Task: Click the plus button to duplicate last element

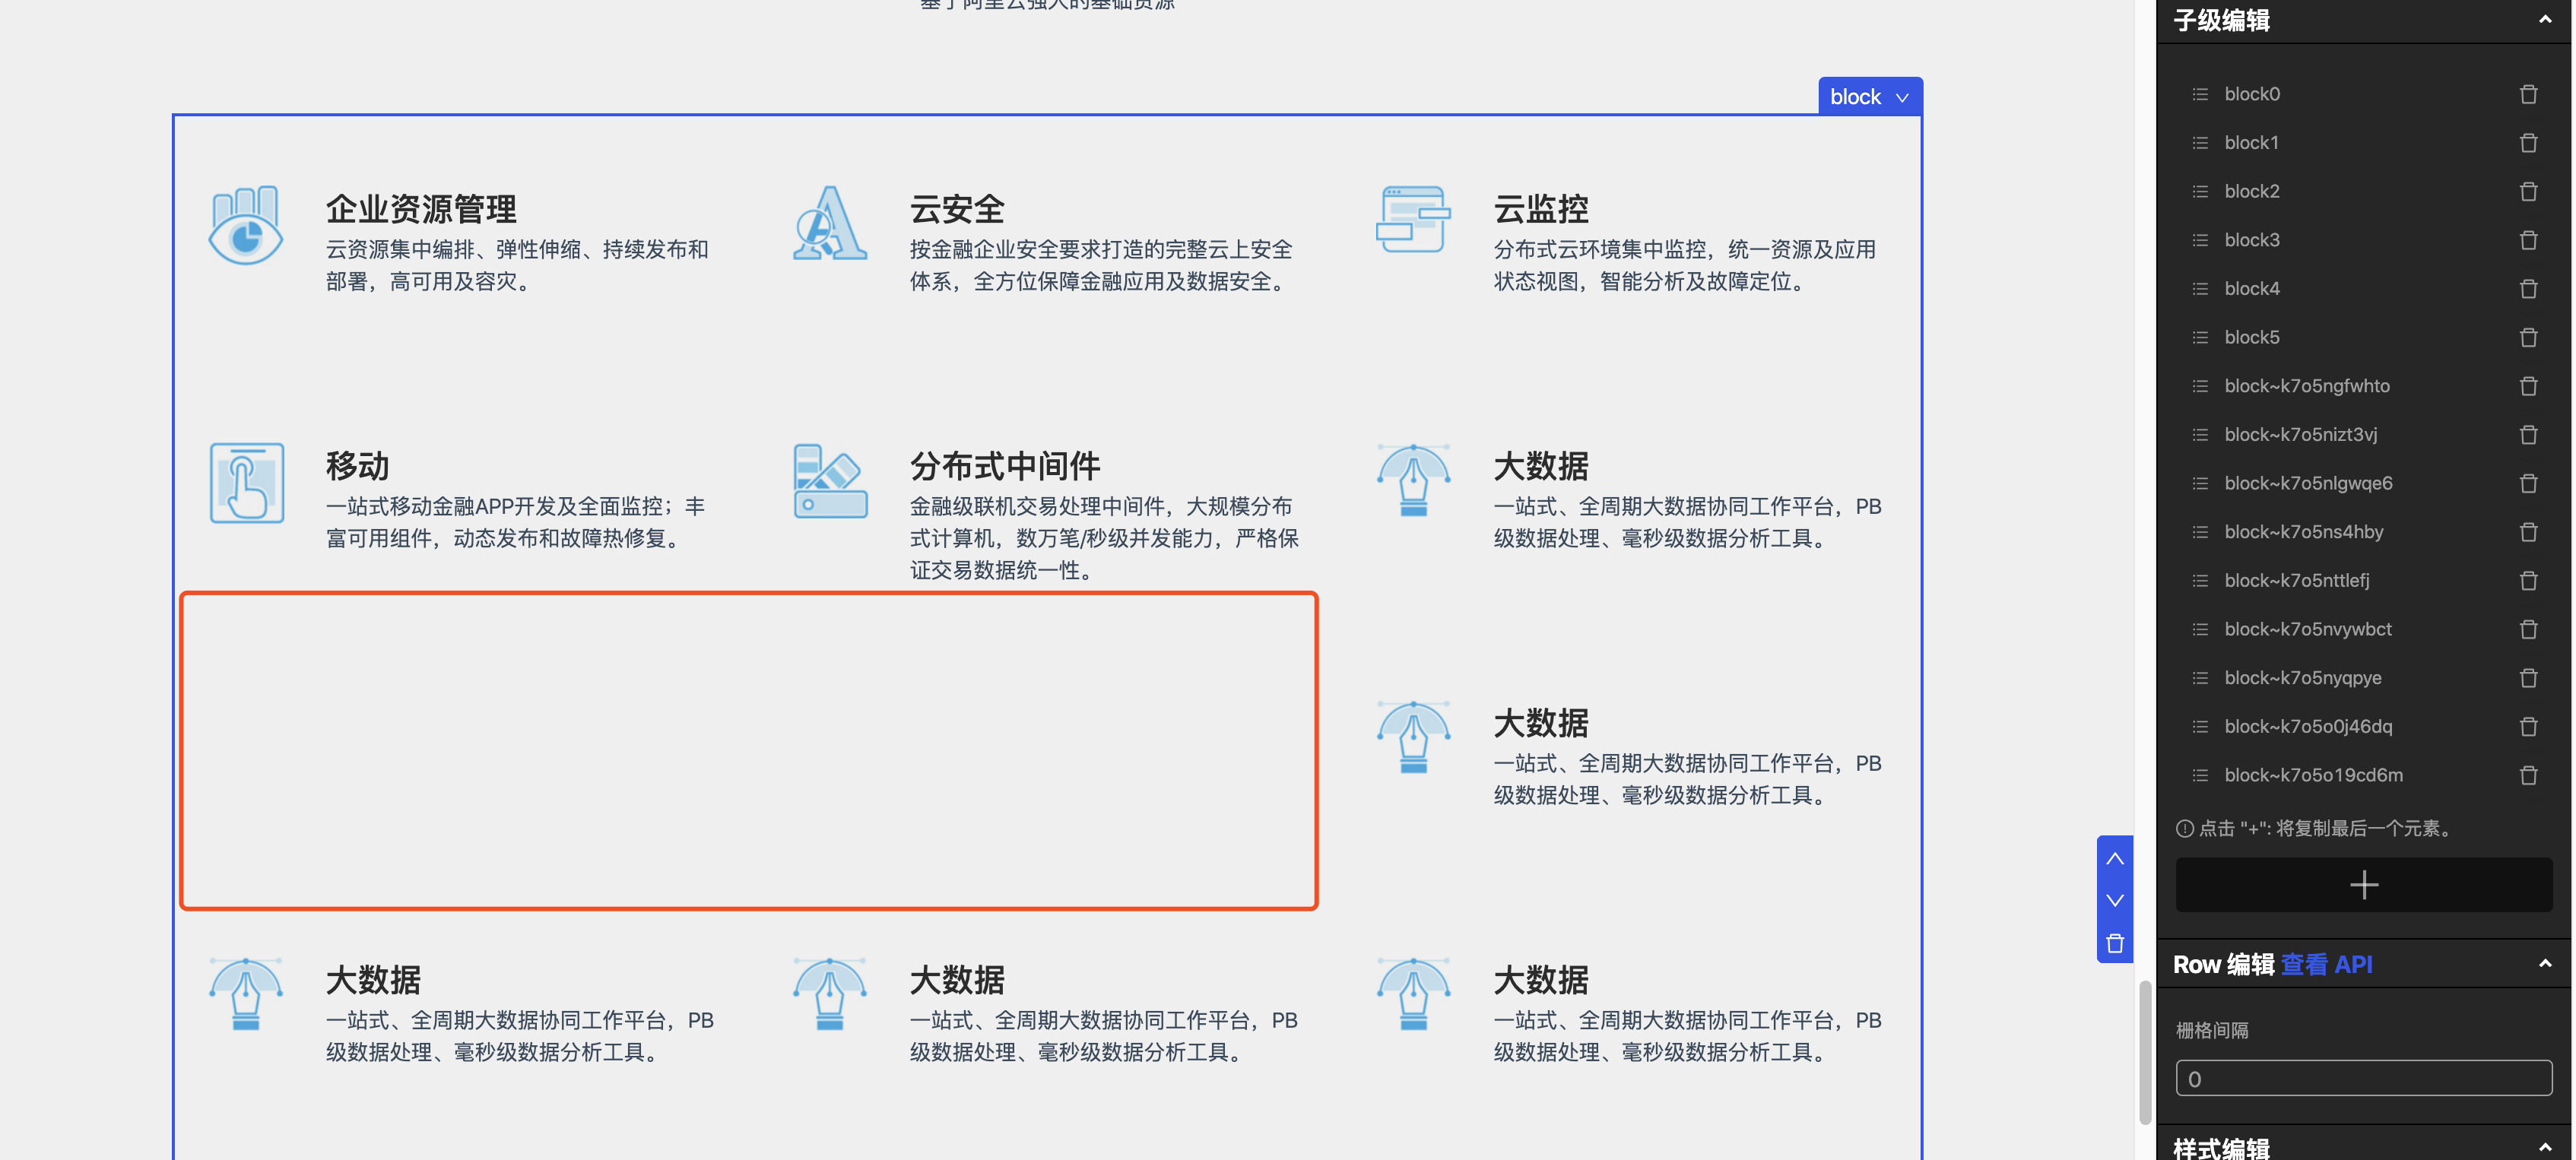Action: coord(2364,884)
